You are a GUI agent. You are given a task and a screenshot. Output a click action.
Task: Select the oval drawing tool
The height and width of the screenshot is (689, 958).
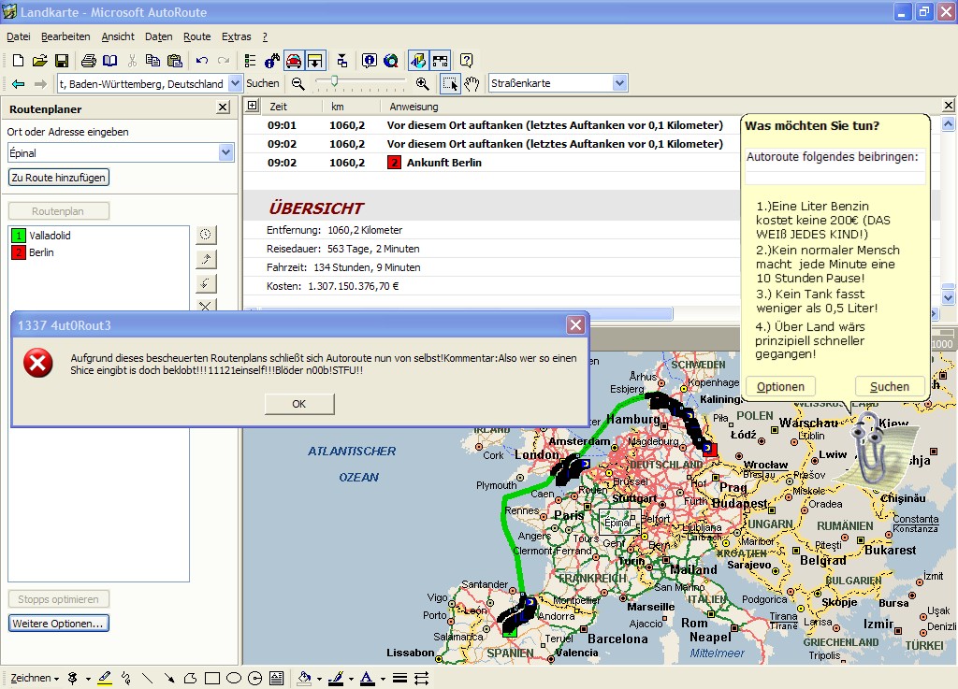point(233,678)
